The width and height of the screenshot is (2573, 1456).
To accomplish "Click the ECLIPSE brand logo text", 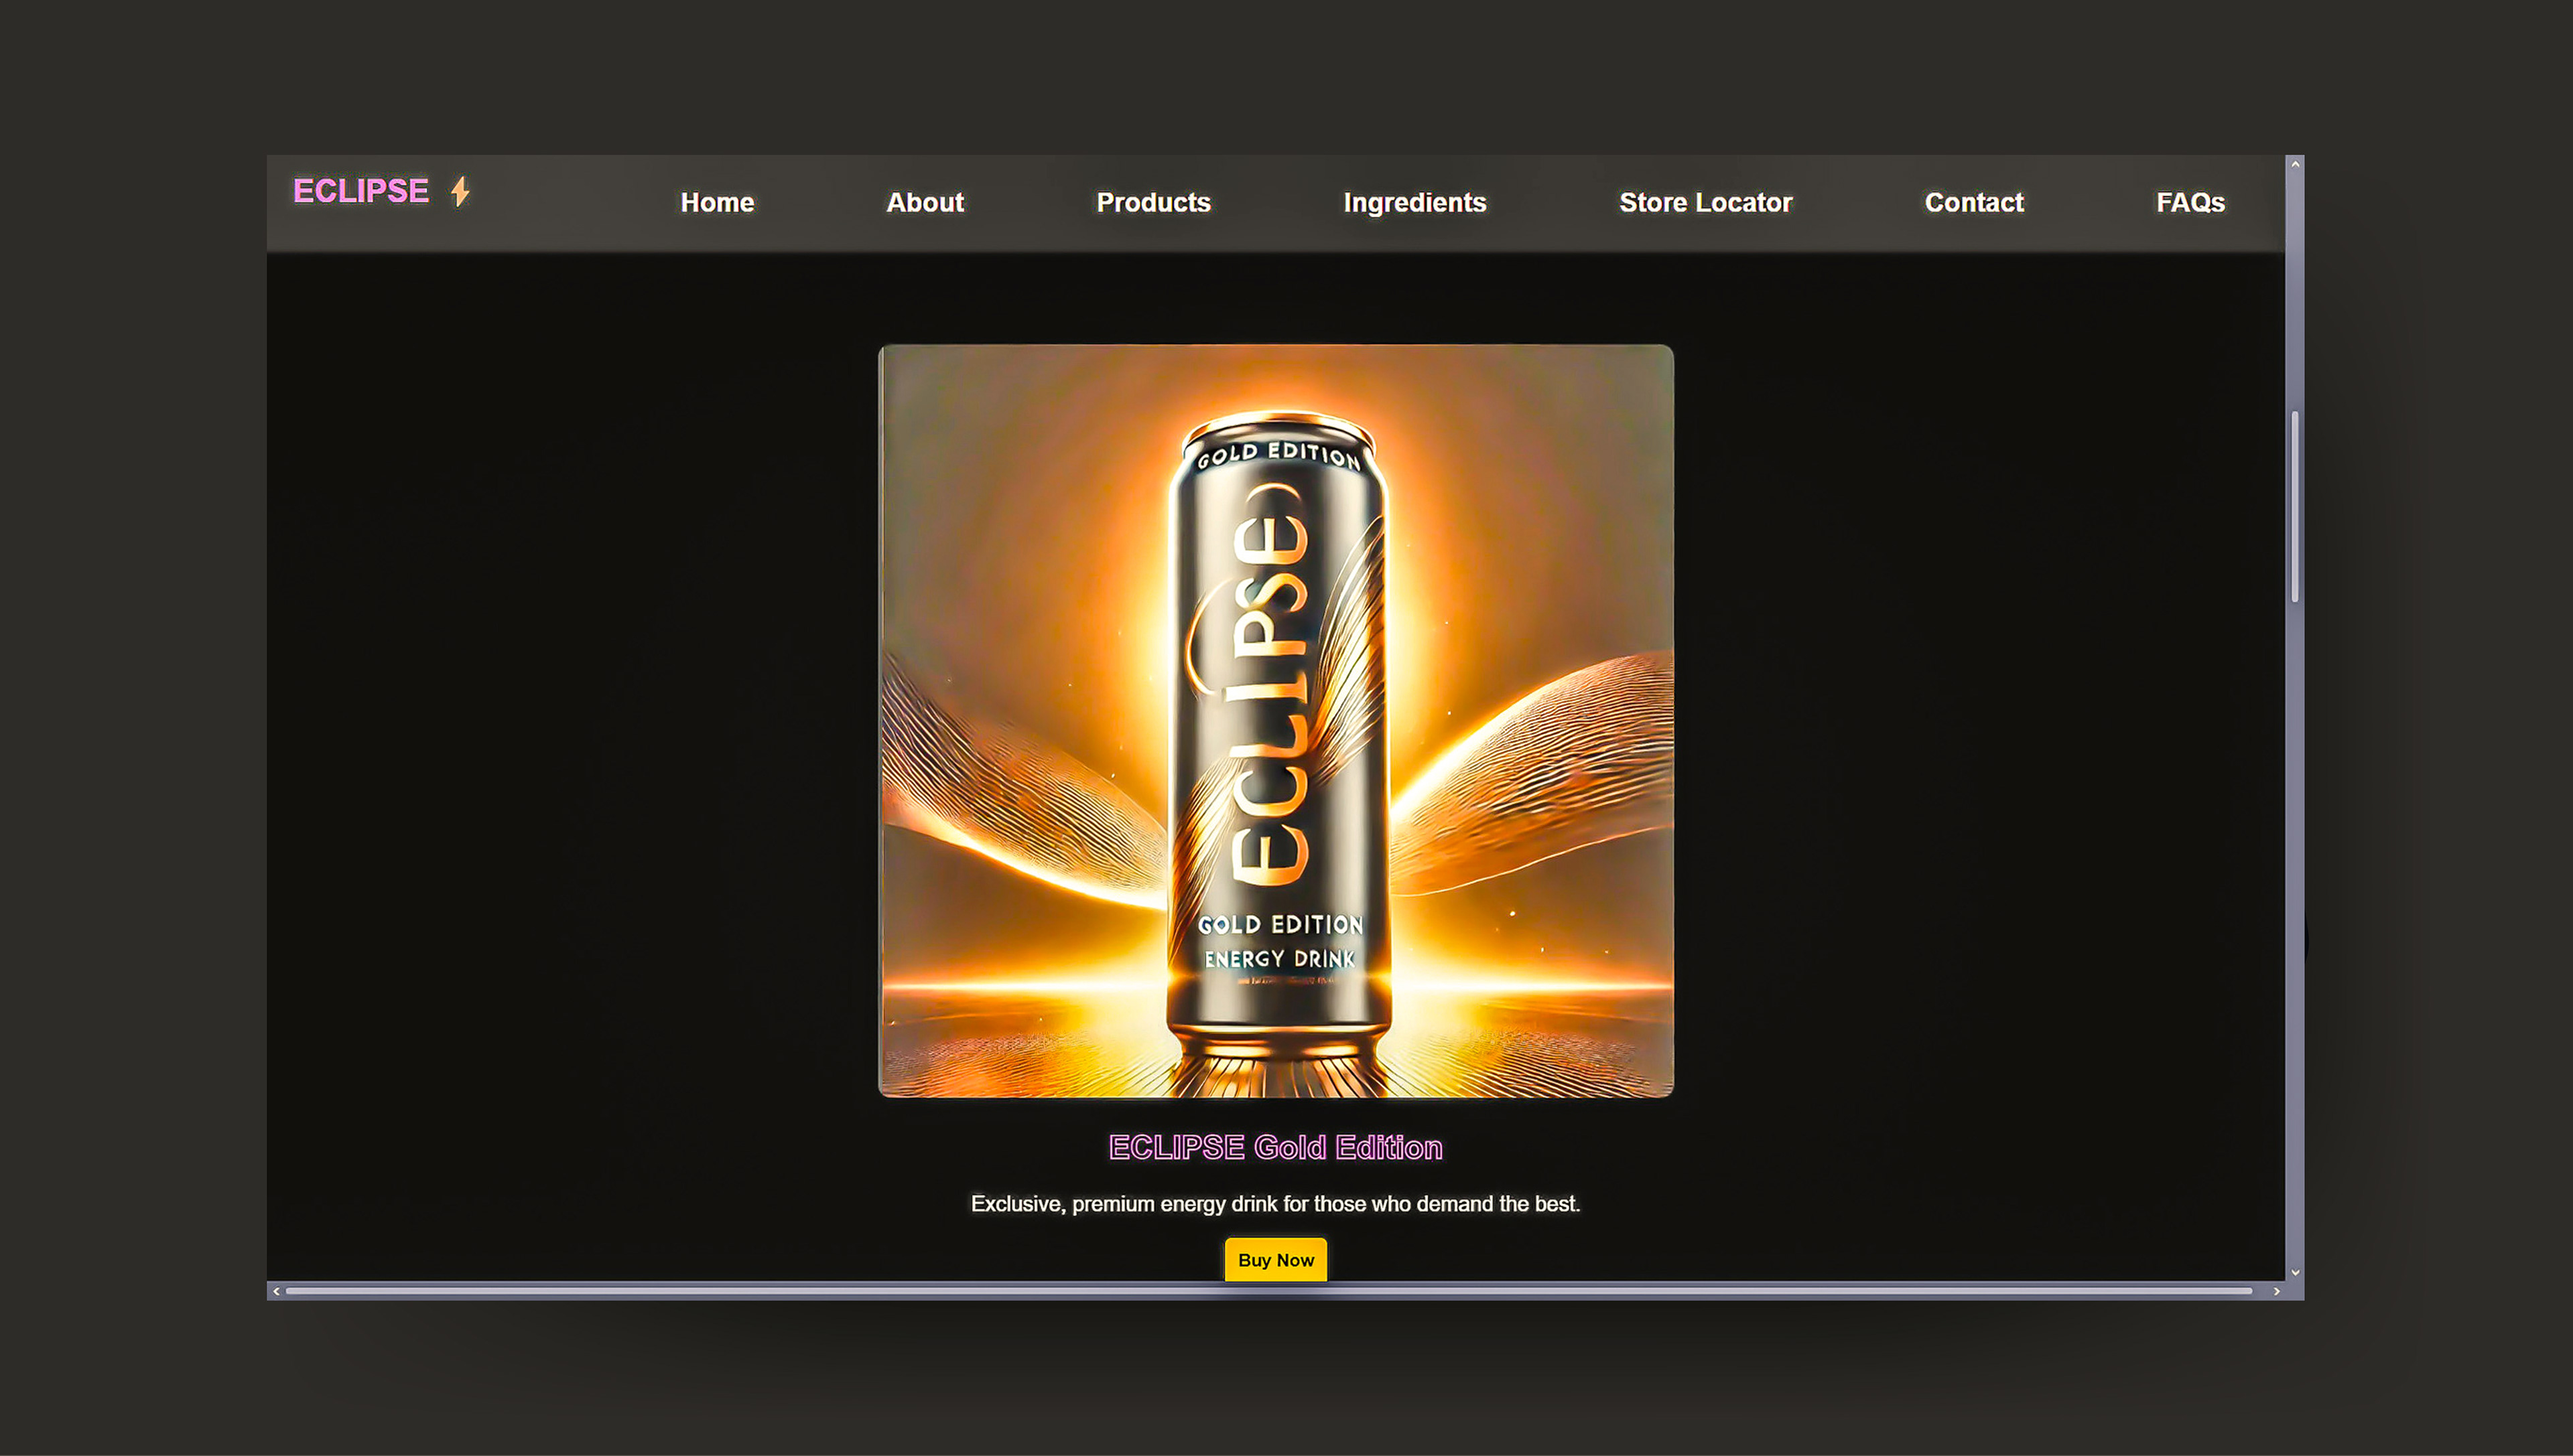I will pos(360,191).
